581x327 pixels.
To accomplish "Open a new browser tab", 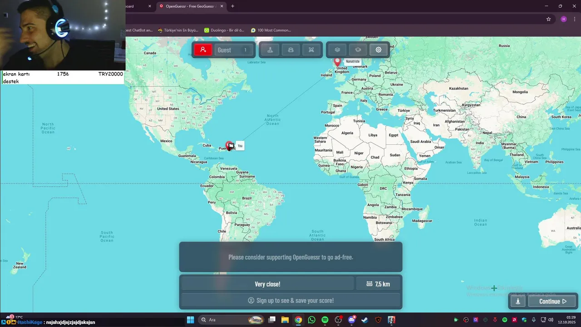I will tap(233, 6).
